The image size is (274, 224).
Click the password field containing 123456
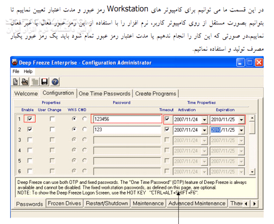pos(126,119)
